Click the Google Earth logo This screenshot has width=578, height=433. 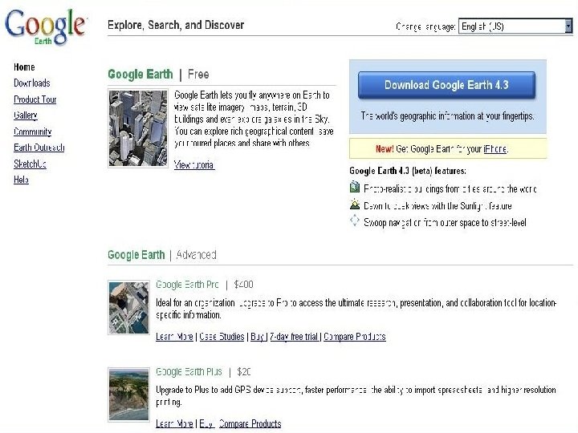point(45,26)
